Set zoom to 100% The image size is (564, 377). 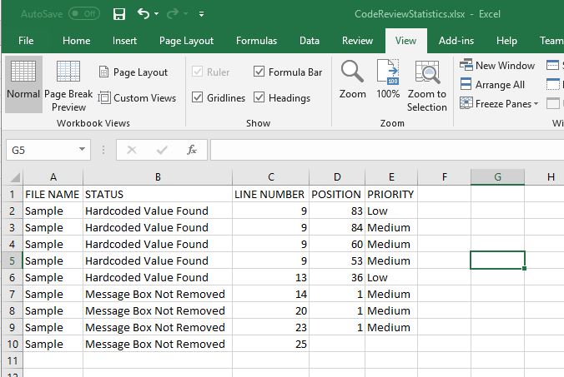coord(388,80)
